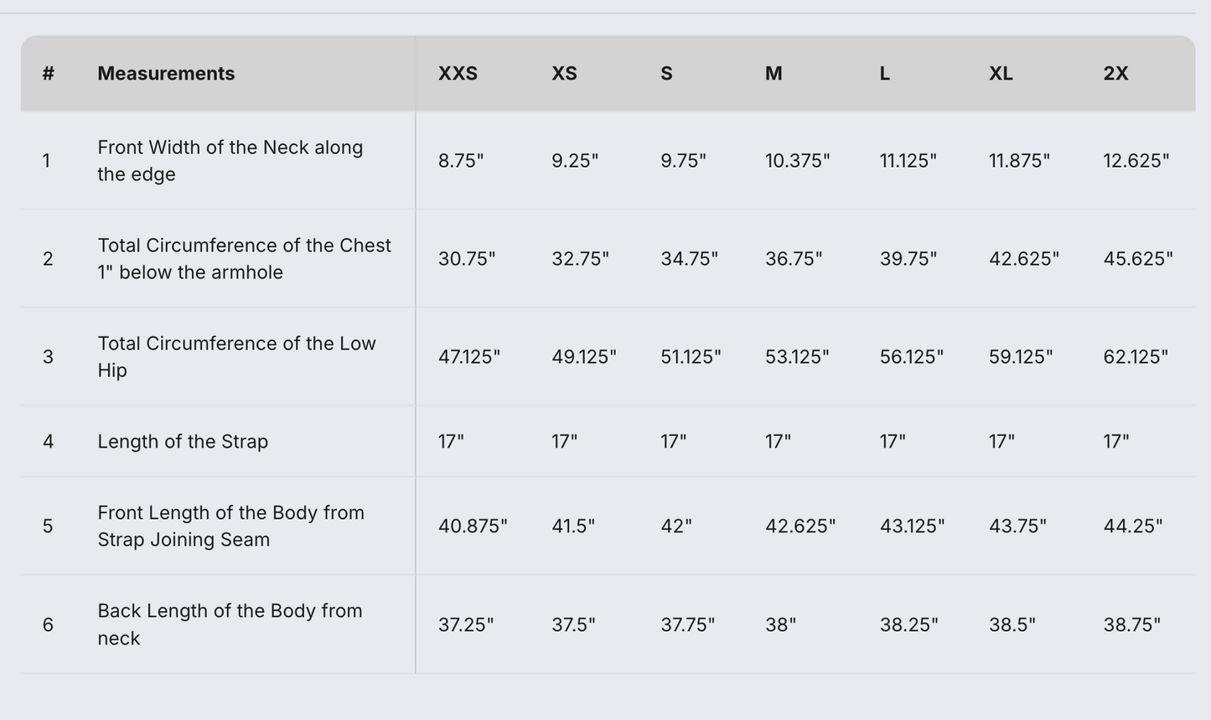Click the 38.75" back length value

[x=1131, y=624]
